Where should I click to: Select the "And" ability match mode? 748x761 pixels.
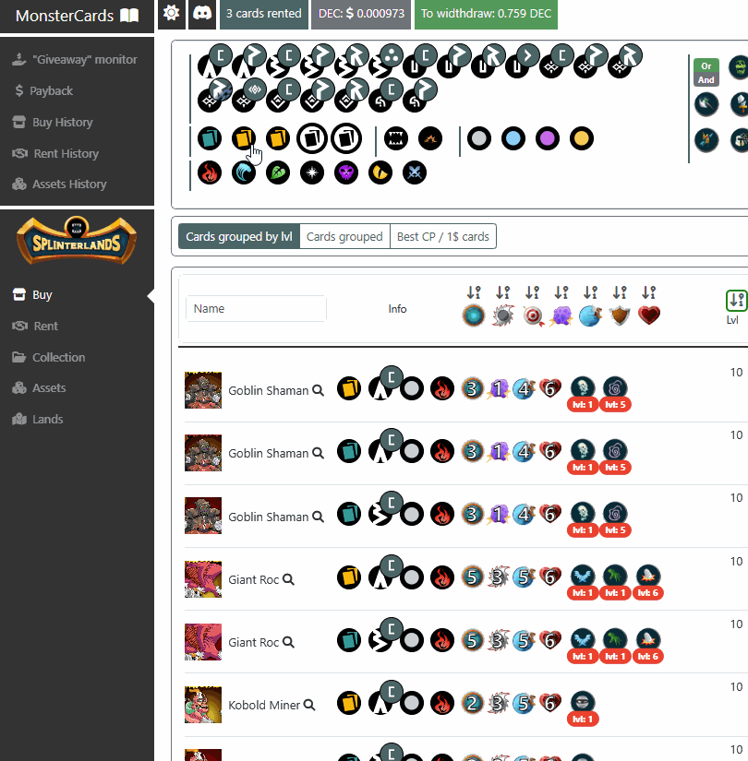click(706, 79)
